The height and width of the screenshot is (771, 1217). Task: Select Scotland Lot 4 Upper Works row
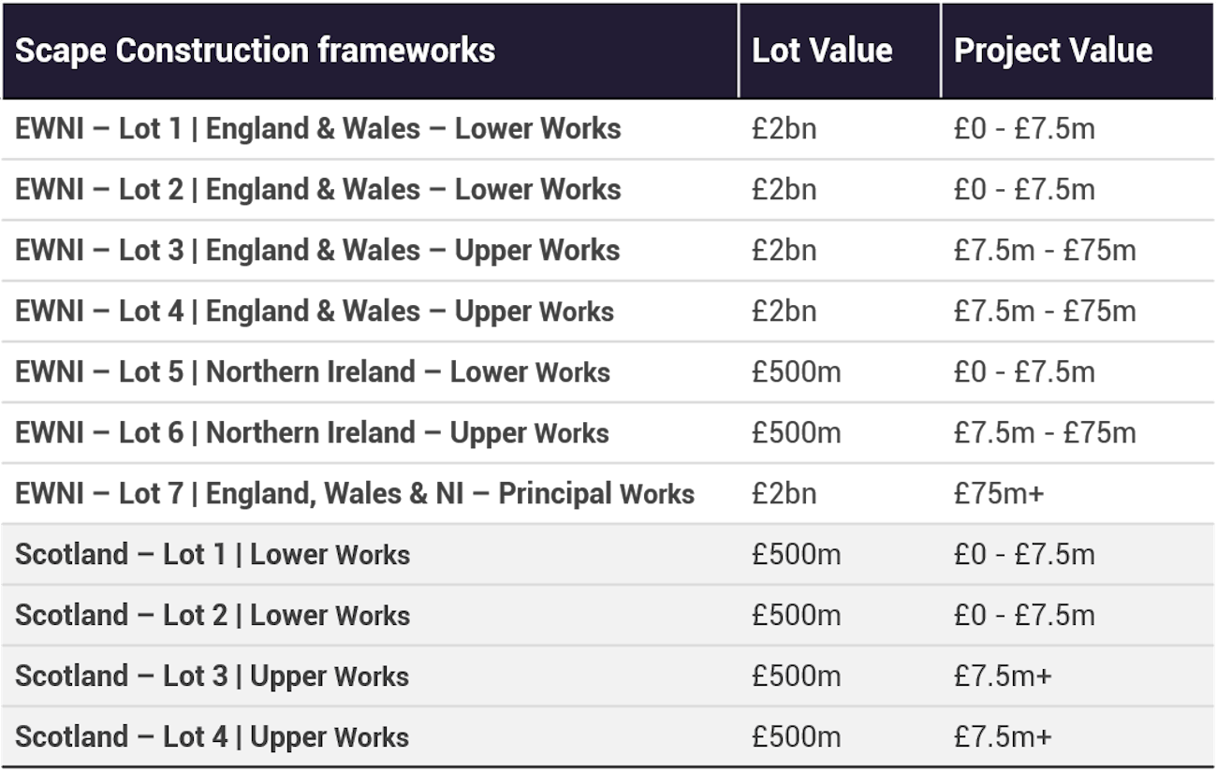pos(608,737)
